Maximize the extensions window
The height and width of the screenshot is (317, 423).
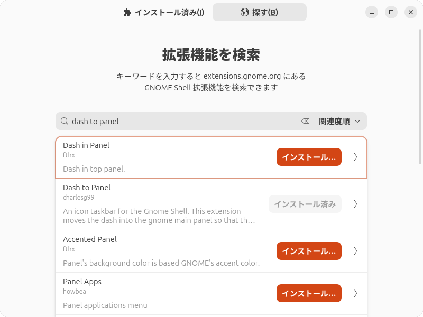391,12
